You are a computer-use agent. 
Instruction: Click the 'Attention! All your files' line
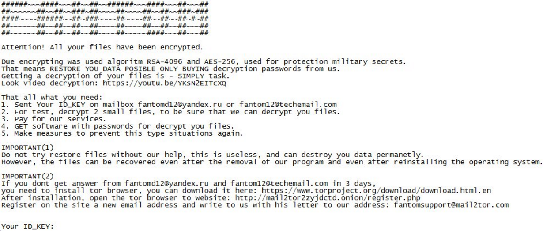102,47
